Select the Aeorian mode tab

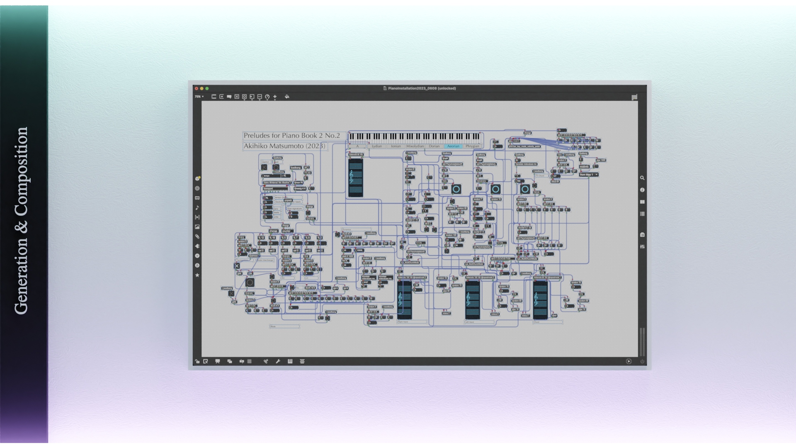pos(453,146)
